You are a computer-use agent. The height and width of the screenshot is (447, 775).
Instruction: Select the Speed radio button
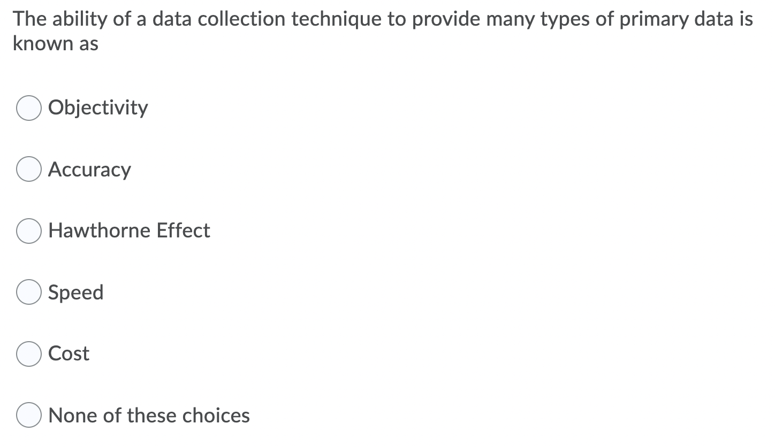(x=28, y=292)
